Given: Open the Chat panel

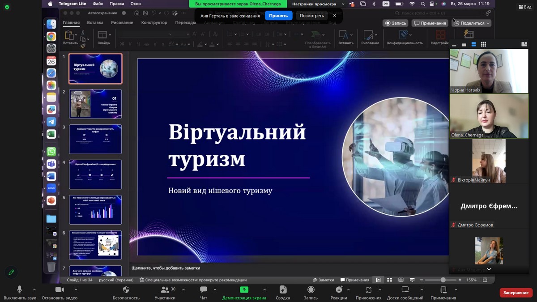Looking at the screenshot, I should (204, 290).
